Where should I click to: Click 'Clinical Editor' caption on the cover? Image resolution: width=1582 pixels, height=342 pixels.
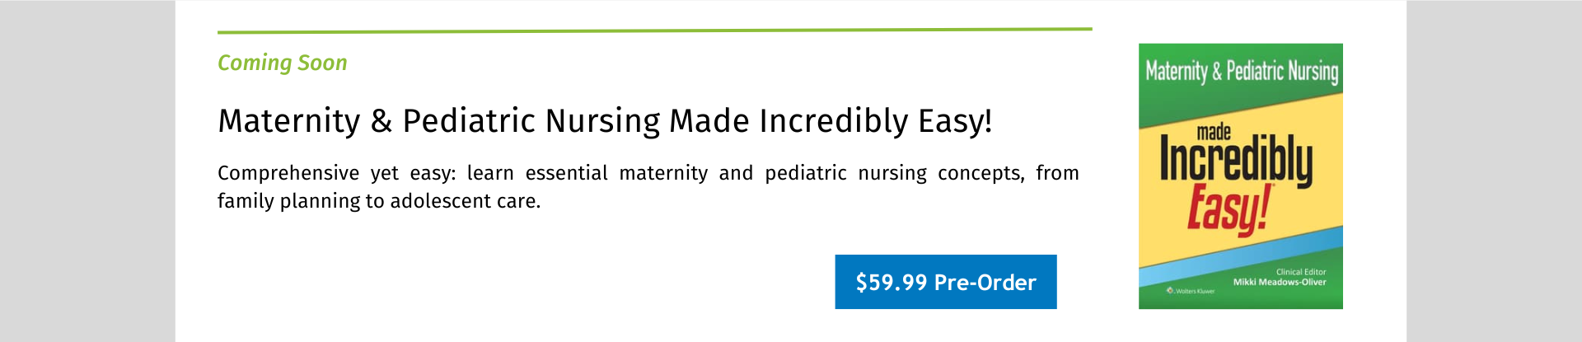1301,272
